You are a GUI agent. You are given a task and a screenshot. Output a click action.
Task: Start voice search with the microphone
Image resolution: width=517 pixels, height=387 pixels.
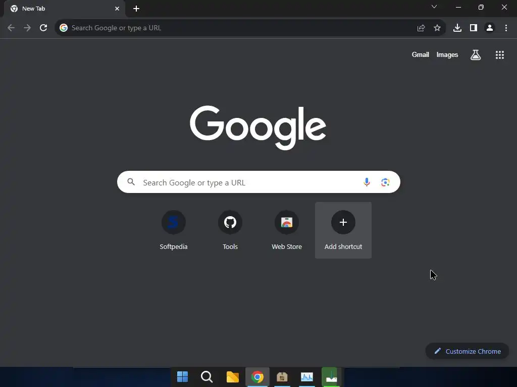pyautogui.click(x=367, y=182)
